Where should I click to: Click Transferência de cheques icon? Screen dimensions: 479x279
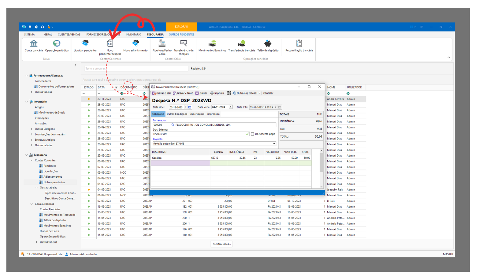pyautogui.click(x=184, y=44)
